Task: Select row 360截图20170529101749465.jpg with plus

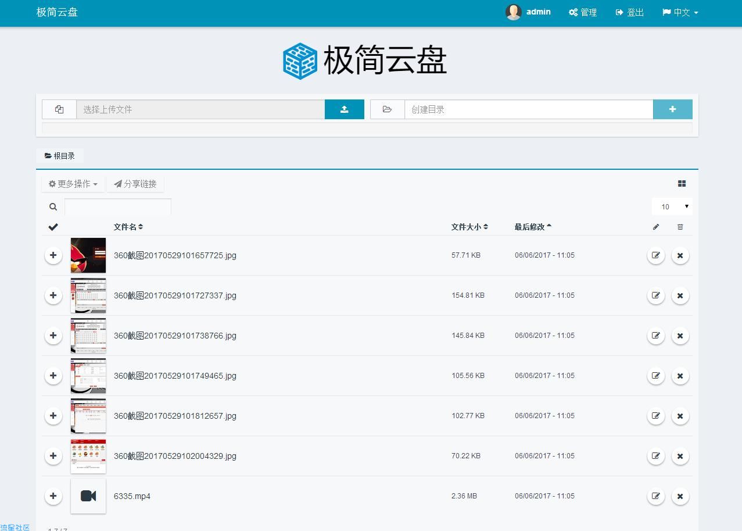Action: (53, 376)
